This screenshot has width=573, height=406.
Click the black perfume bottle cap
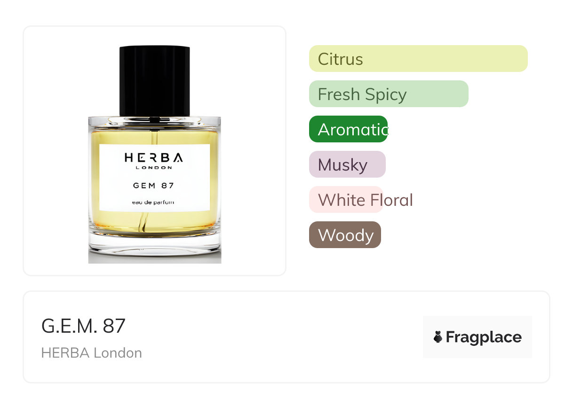154,80
